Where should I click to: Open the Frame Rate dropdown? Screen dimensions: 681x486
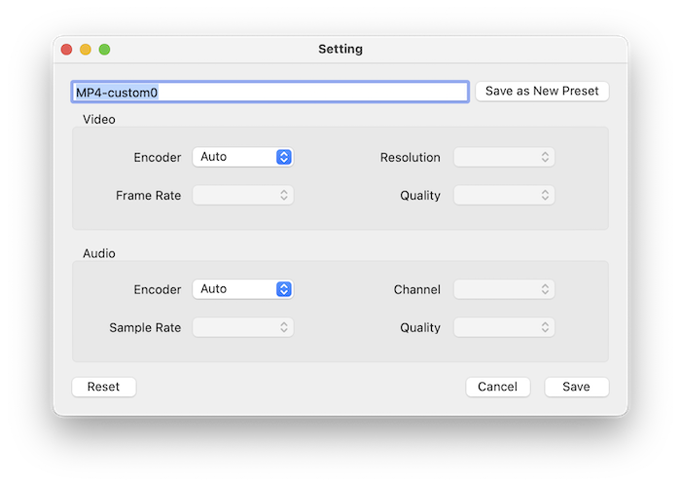pyautogui.click(x=243, y=195)
